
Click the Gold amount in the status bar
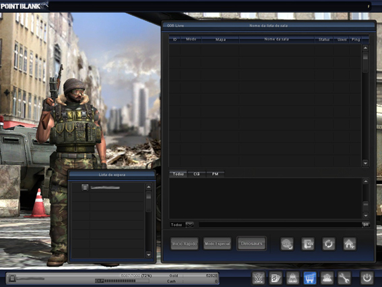(x=212, y=276)
